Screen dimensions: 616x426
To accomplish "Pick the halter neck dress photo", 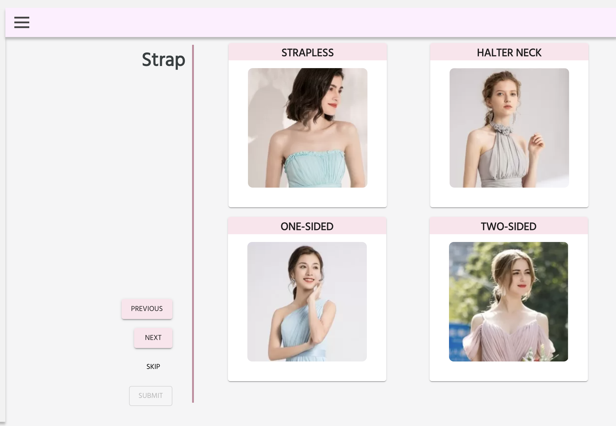I will point(509,128).
